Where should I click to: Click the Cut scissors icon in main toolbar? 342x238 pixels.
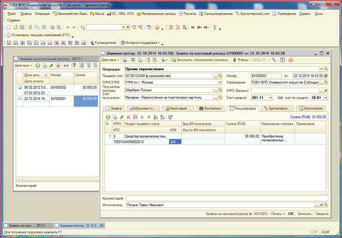tap(30, 27)
